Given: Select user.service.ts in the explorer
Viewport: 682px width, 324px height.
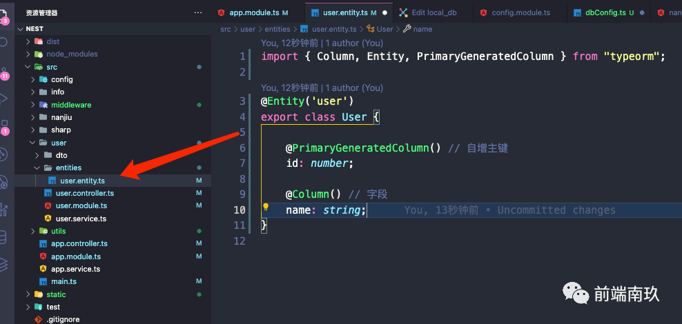Looking at the screenshot, I should 81,219.
